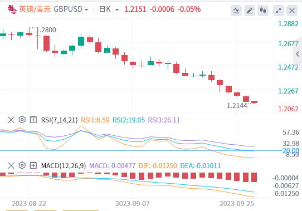Click the 2023-09-25 date on the axis
The height and width of the screenshot is (211, 302).
(237, 204)
